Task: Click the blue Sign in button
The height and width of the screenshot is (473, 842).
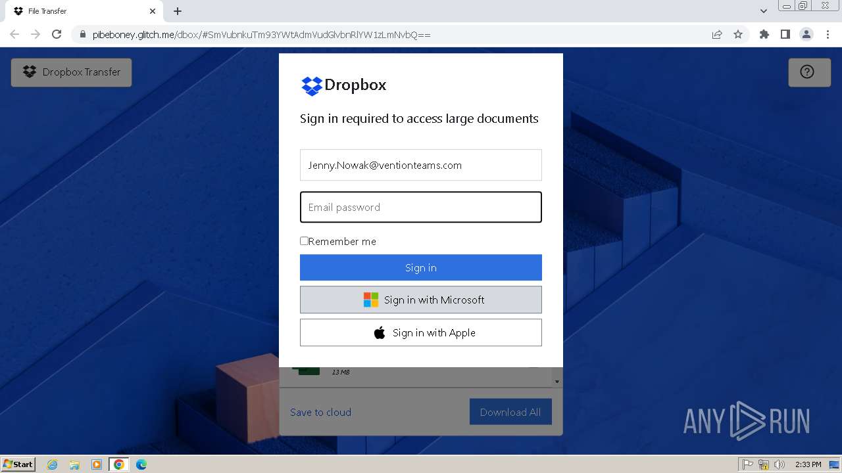Action: pyautogui.click(x=421, y=267)
